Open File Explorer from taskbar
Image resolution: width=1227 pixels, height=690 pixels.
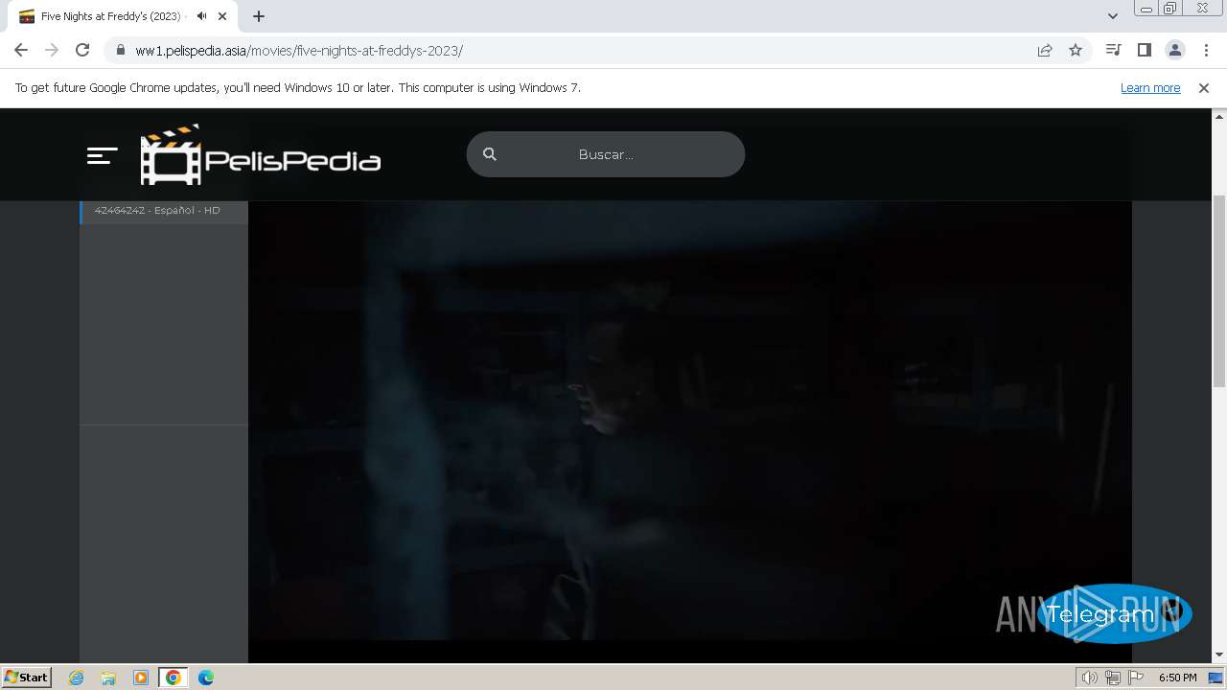click(108, 678)
